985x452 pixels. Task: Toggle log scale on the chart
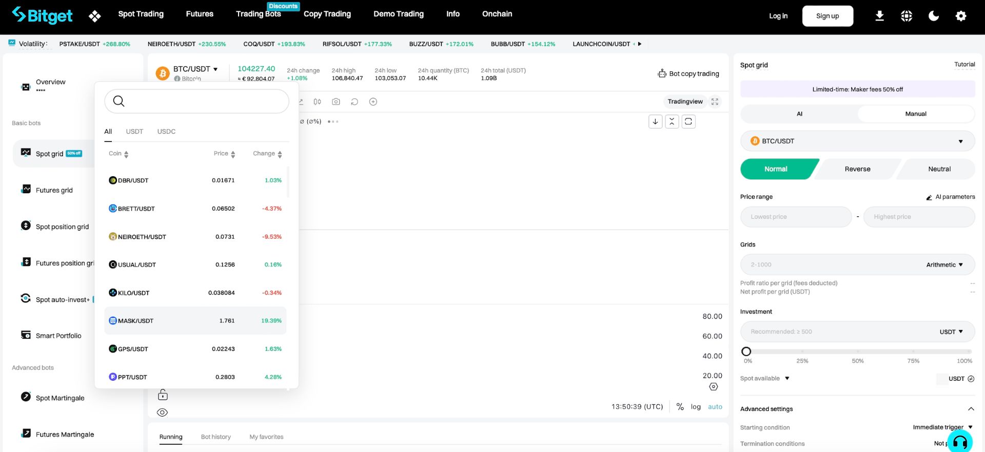pyautogui.click(x=696, y=407)
